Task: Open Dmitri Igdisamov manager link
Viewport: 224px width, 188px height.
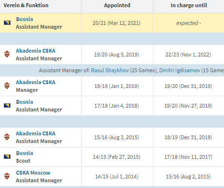Action: 180,70
